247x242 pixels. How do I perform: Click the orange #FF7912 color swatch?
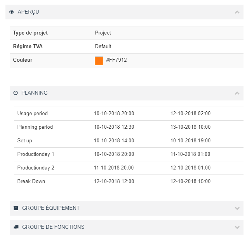click(99, 61)
